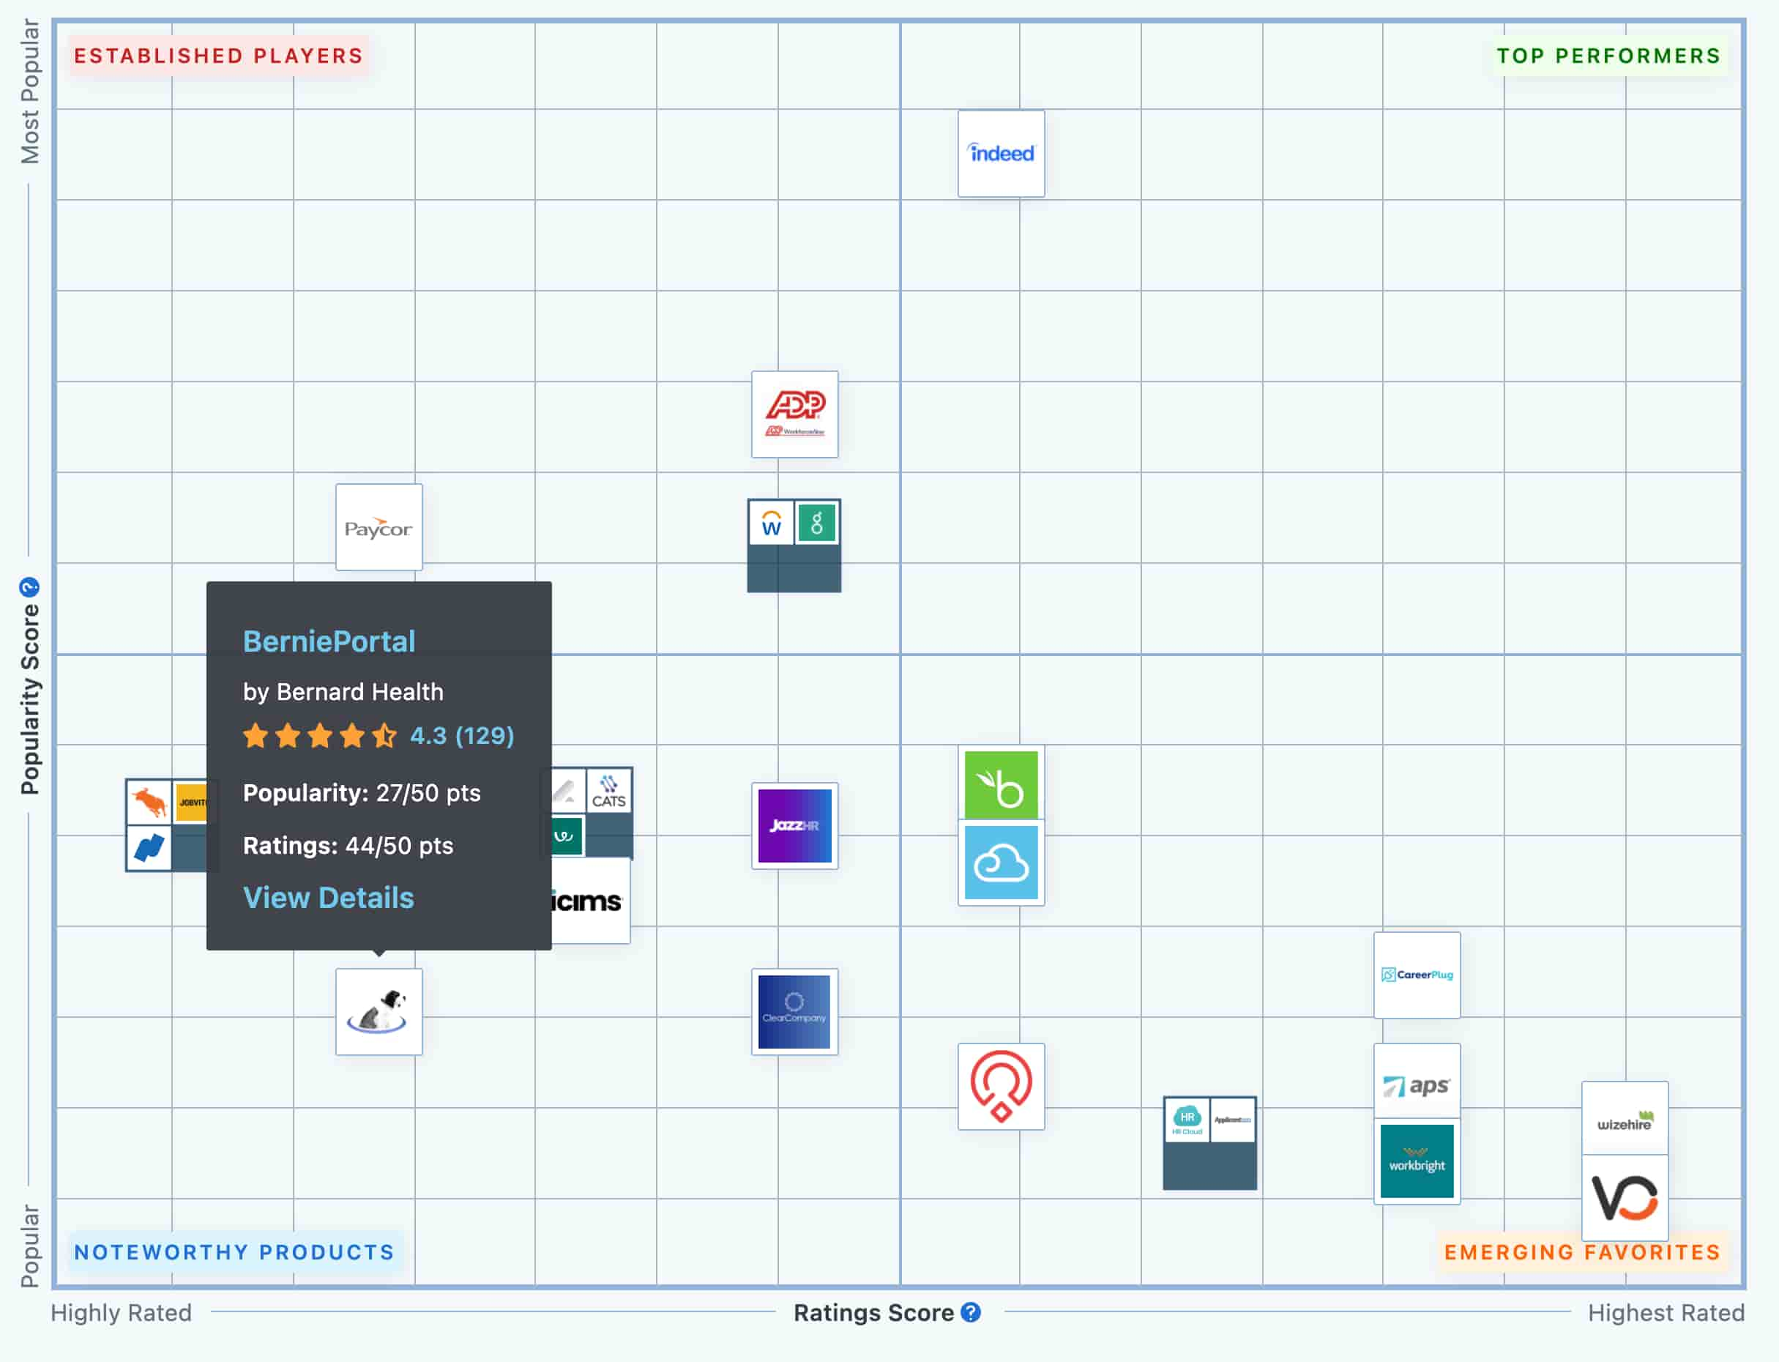Click the 'by Bernard Health' text
The width and height of the screenshot is (1779, 1362).
click(x=343, y=691)
